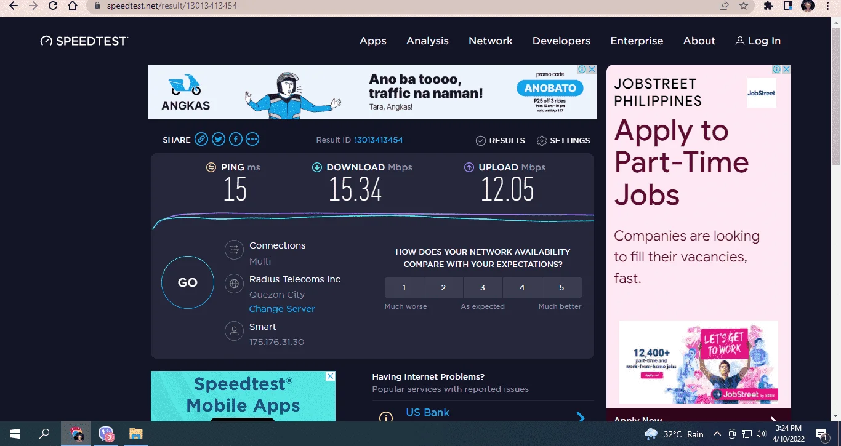Share the result on Twitter
Screen dimensions: 841x446
(x=219, y=140)
